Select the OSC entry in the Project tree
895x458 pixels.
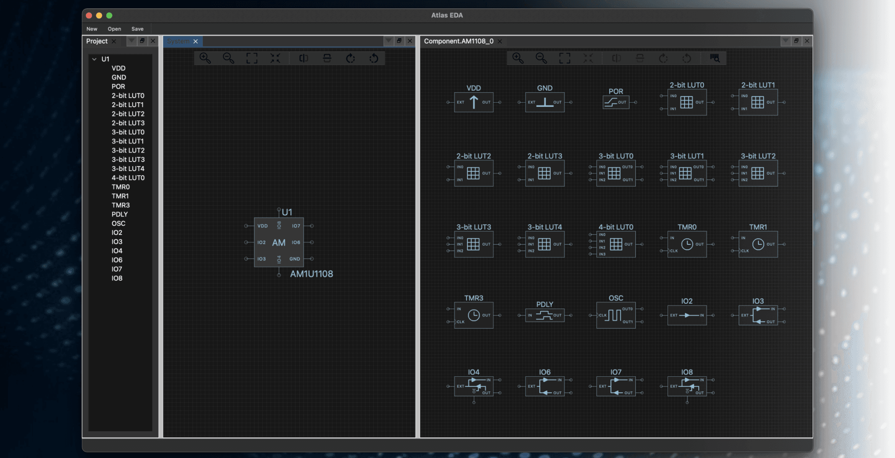pos(119,223)
